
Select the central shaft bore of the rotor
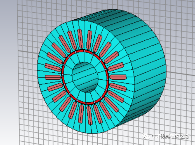point(85,77)
